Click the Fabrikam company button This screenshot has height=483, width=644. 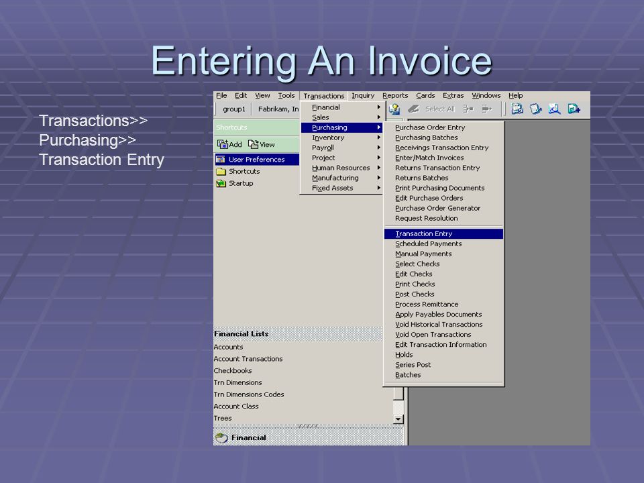pos(278,109)
